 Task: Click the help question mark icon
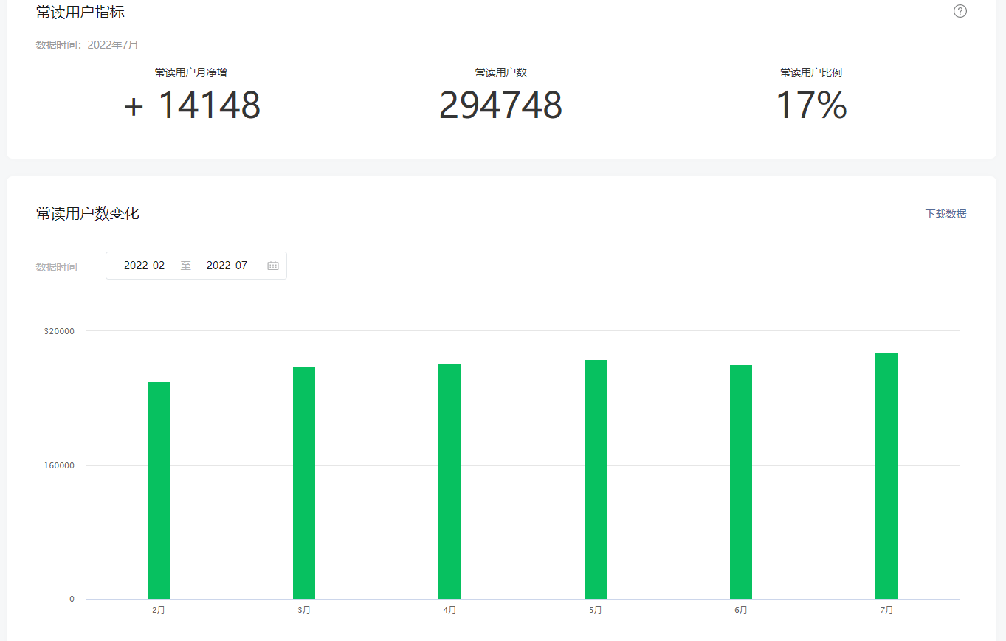(x=960, y=11)
